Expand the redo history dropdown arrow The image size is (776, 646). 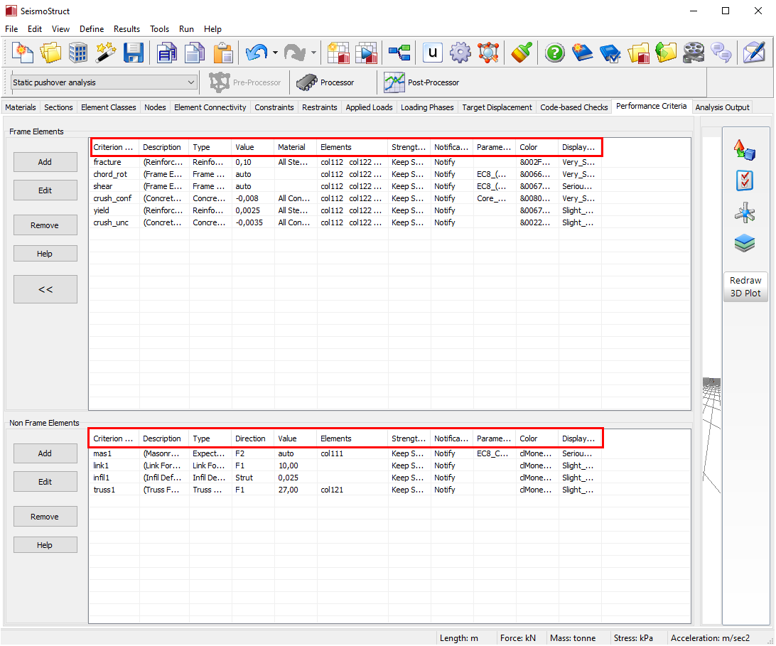point(313,53)
